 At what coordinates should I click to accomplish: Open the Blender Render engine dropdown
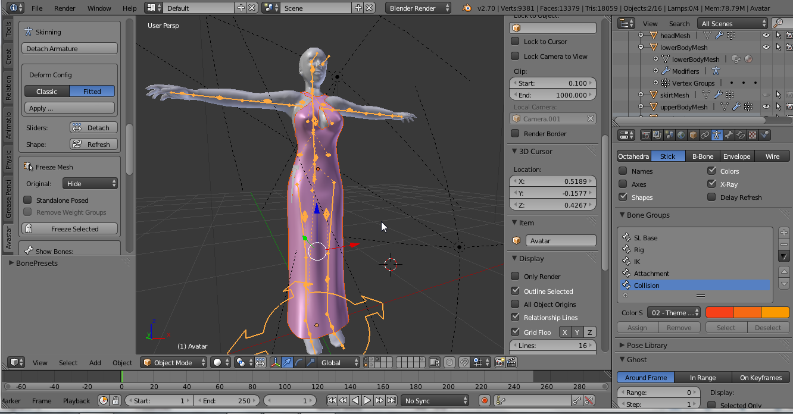tap(419, 8)
